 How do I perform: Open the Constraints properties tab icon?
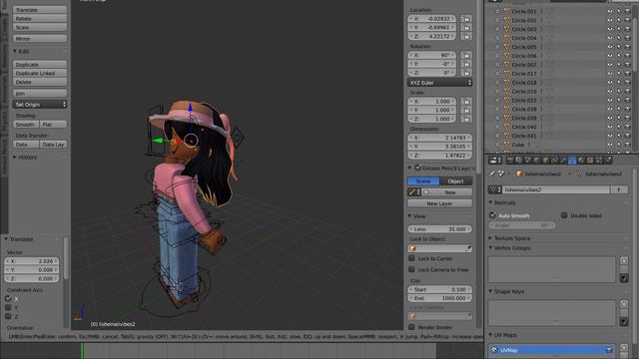(554, 160)
